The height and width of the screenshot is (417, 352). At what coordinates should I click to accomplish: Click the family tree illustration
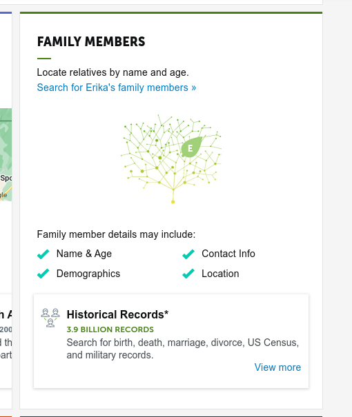pyautogui.click(x=171, y=159)
